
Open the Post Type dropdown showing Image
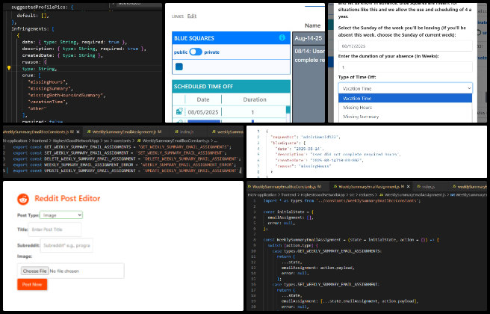click(61, 215)
